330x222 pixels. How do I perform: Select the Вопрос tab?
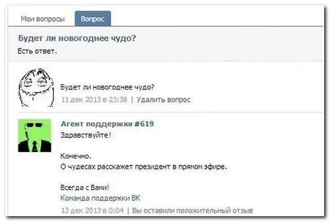click(x=92, y=19)
